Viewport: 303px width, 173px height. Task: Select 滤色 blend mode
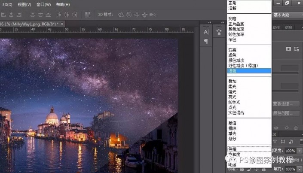point(249,55)
